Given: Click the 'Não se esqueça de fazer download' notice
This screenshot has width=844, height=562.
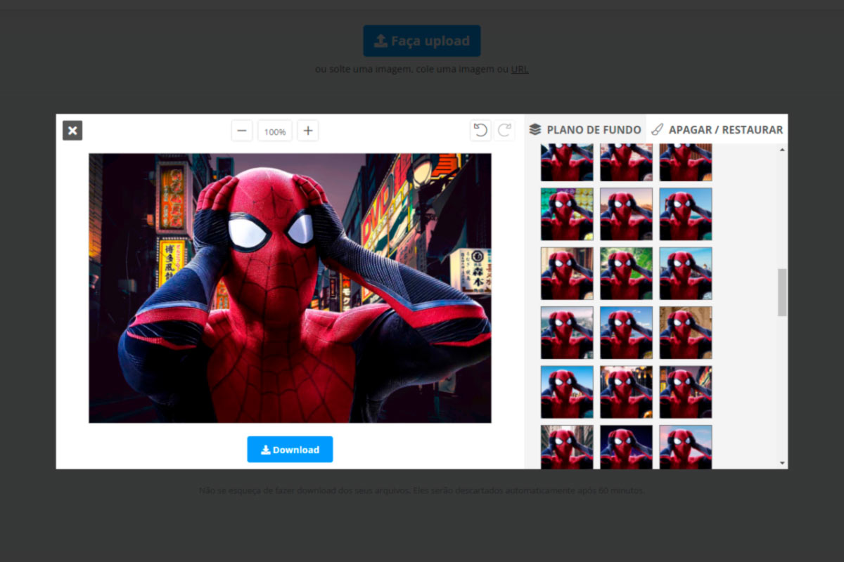Looking at the screenshot, I should 422,490.
